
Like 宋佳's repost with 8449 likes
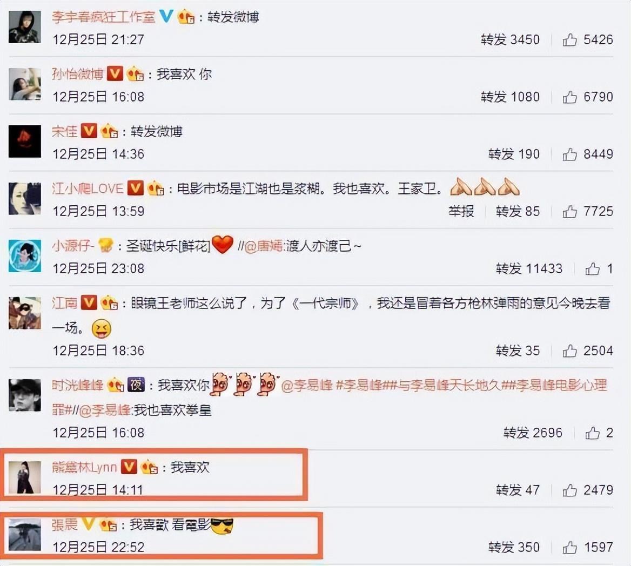click(569, 154)
